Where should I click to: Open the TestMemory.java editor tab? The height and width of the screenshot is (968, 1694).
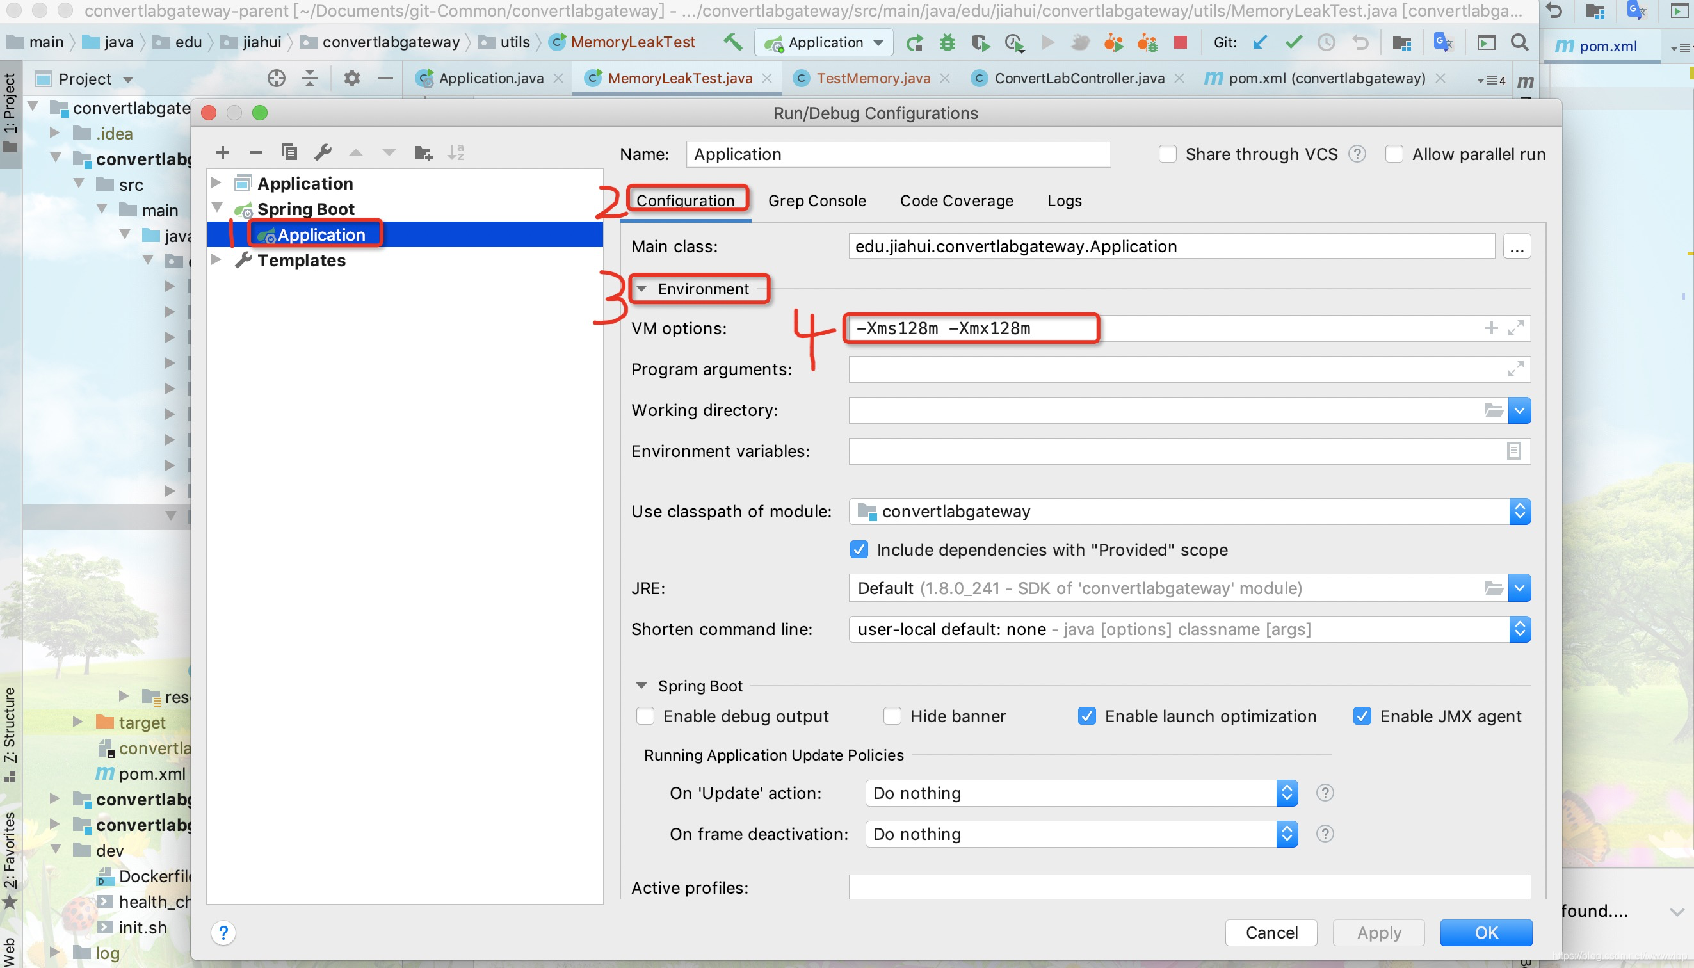tap(872, 79)
